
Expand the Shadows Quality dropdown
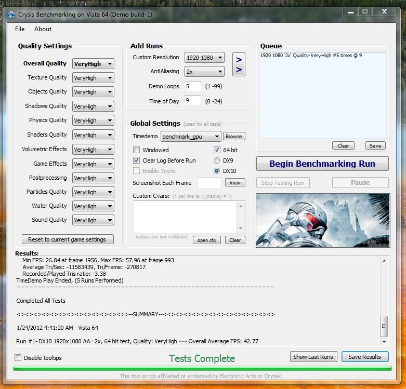coord(93,106)
